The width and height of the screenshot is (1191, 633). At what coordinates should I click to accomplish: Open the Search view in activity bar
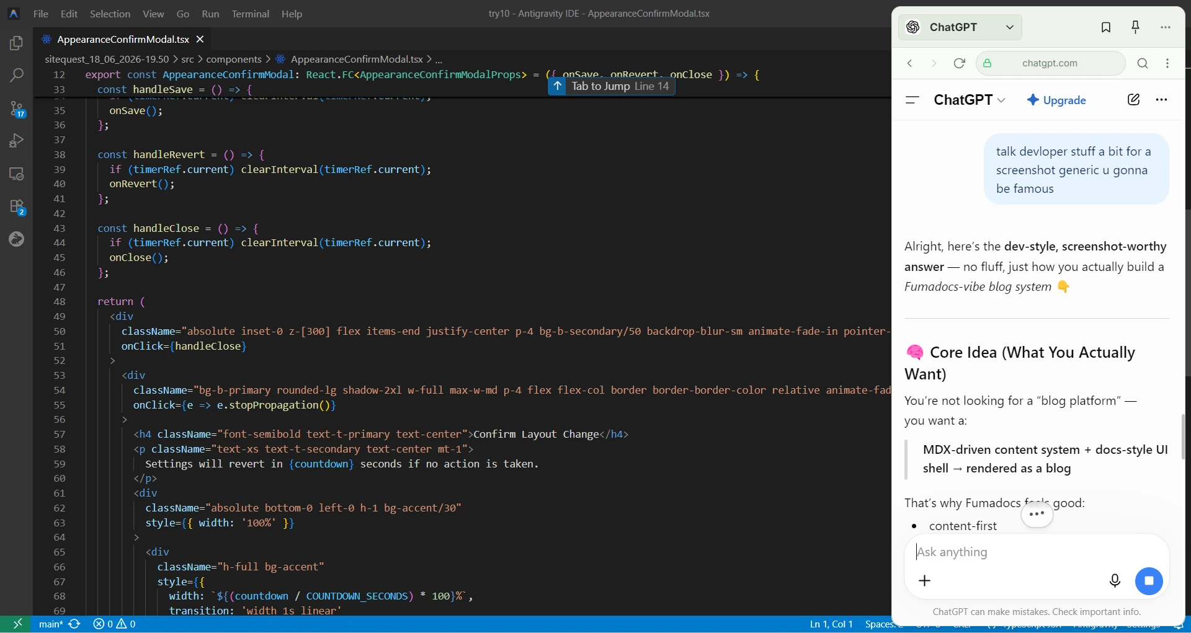coord(17,76)
